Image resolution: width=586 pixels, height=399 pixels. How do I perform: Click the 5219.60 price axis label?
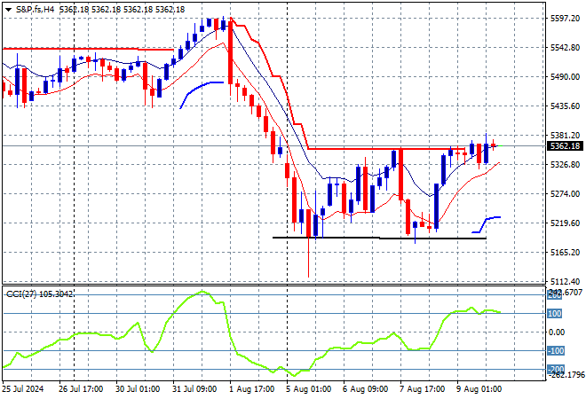pos(565,223)
